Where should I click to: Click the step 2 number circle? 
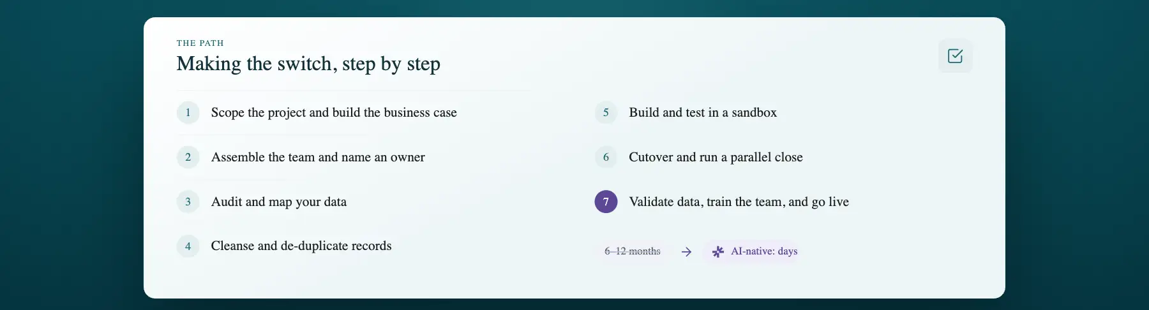tap(188, 157)
